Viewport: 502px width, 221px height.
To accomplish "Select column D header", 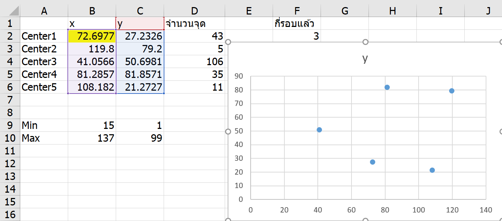I will tap(194, 11).
